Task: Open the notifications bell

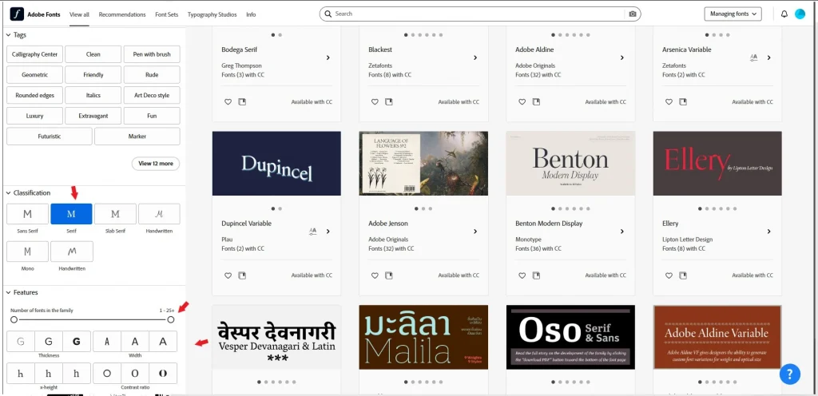Action: (x=784, y=14)
